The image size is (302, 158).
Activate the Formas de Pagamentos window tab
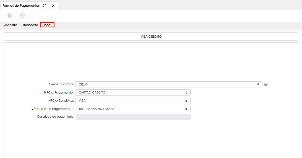pos(21,6)
